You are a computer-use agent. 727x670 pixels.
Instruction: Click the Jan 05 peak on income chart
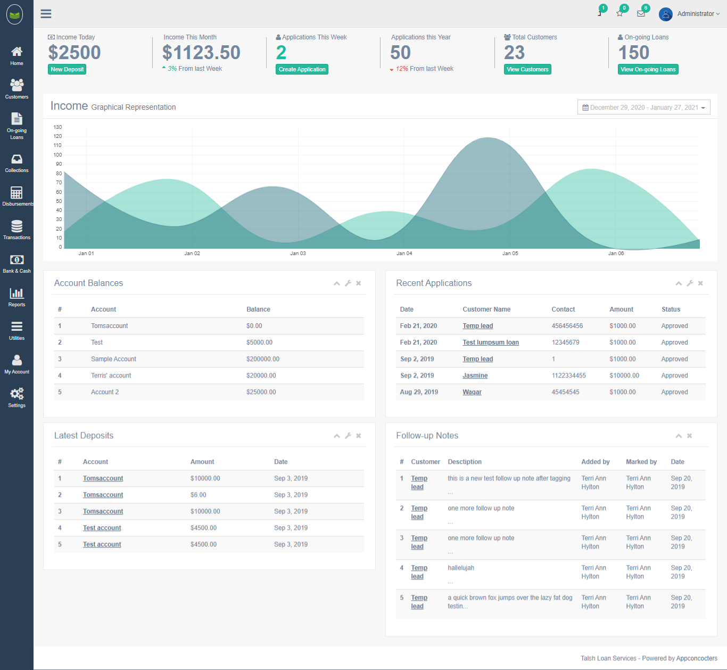point(488,138)
